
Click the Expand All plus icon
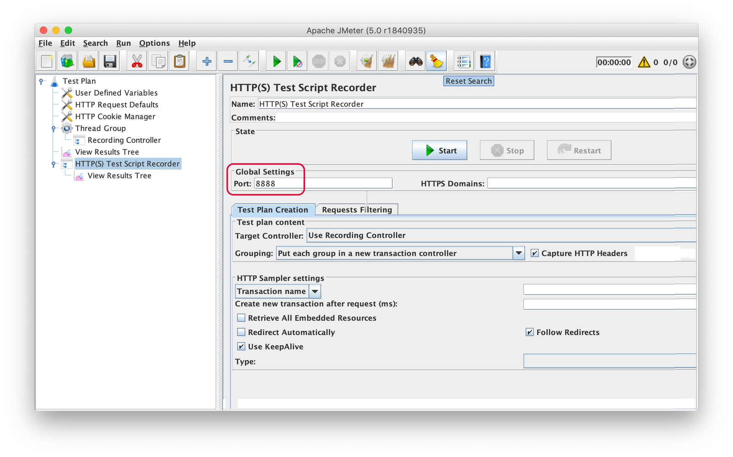click(x=207, y=61)
